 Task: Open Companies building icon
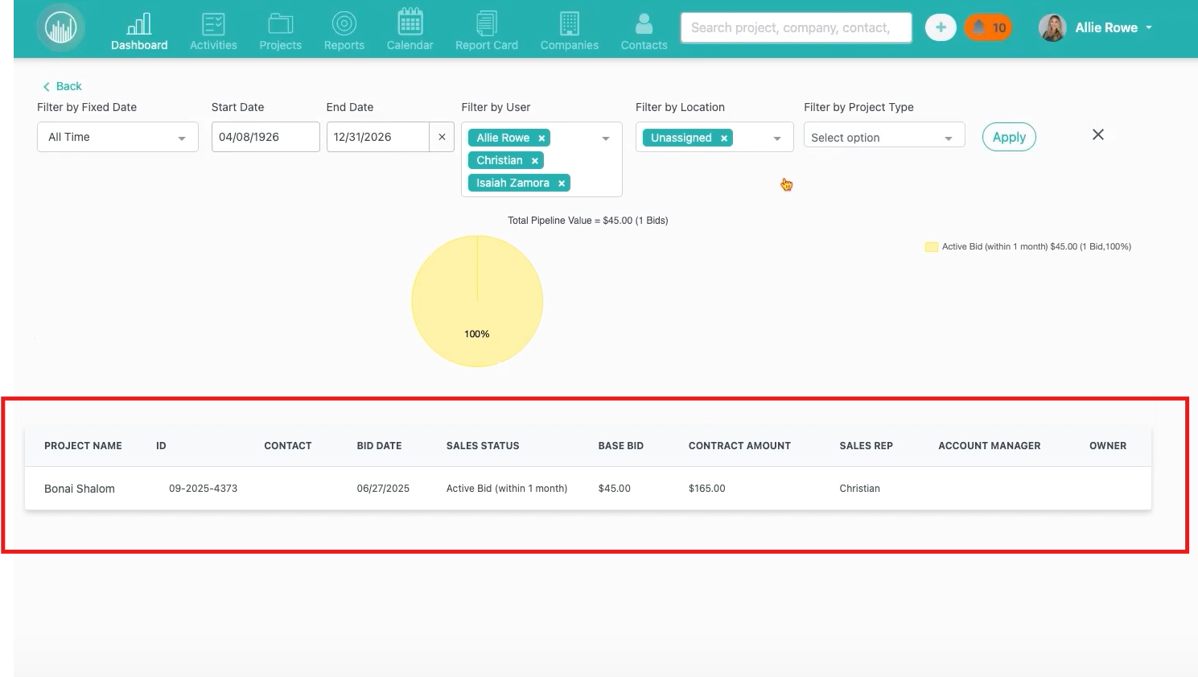click(x=569, y=25)
